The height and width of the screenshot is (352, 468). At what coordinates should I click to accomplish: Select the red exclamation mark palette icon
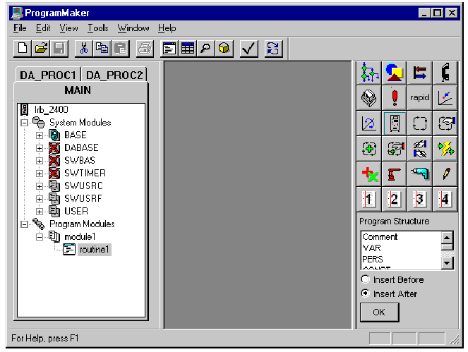click(395, 98)
